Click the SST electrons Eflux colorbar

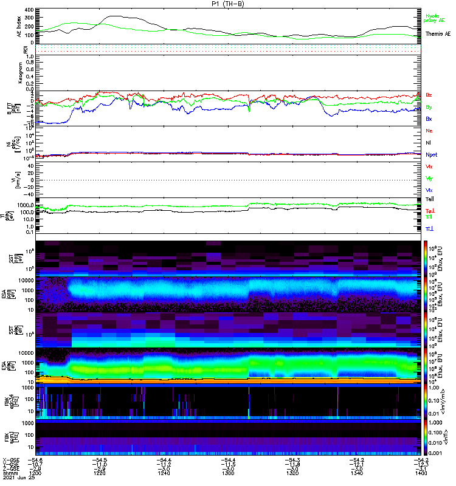pyautogui.click(x=426, y=330)
